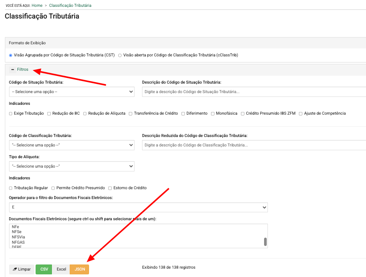Check Crédito Presumido IBS ZFM
The height and width of the screenshot is (277, 366).
pos(243,114)
